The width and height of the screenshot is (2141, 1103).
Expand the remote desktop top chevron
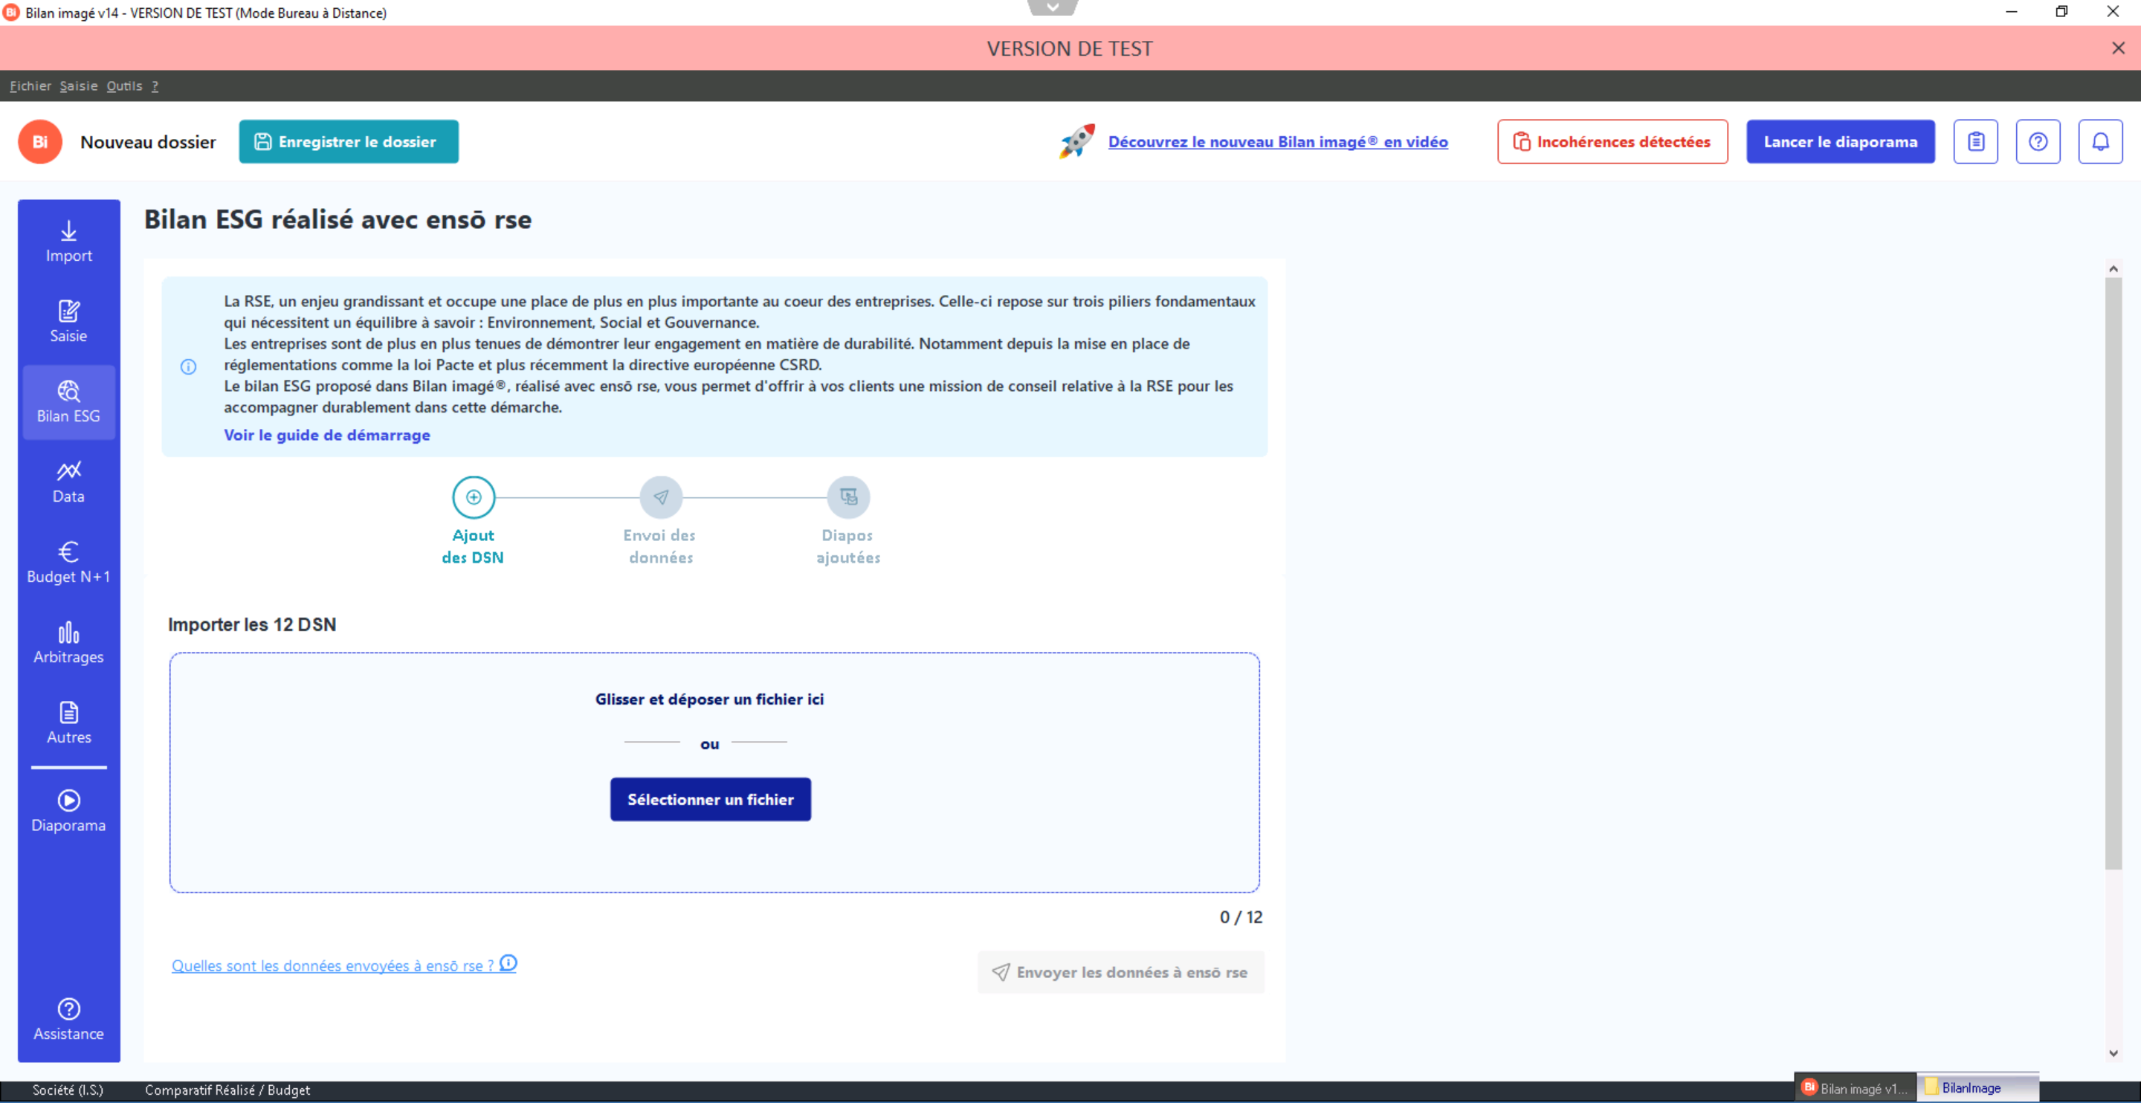pyautogui.click(x=1053, y=7)
